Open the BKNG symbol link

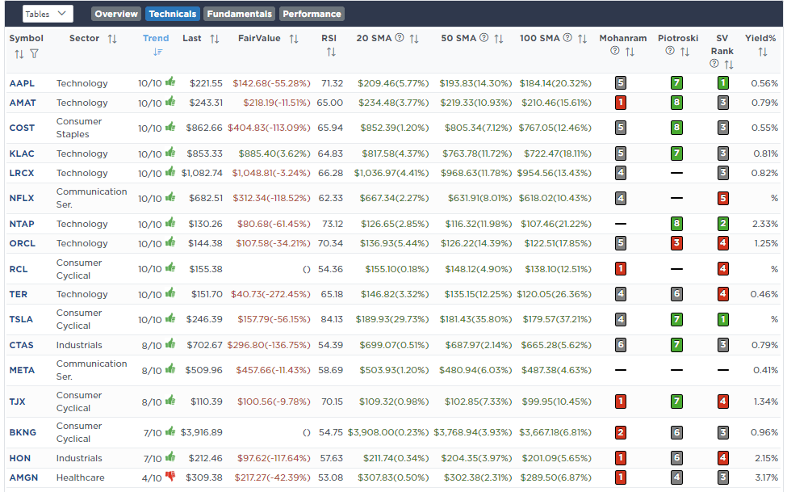click(23, 432)
